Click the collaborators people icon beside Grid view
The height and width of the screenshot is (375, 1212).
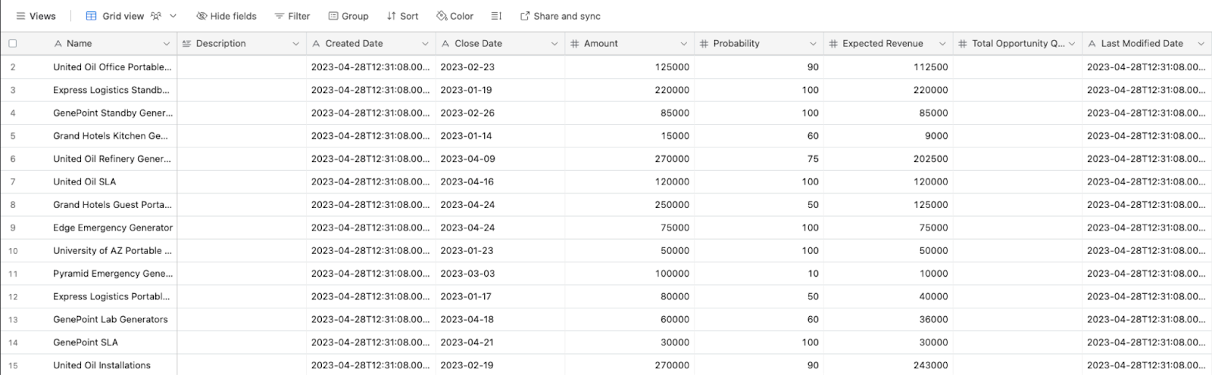(x=156, y=16)
